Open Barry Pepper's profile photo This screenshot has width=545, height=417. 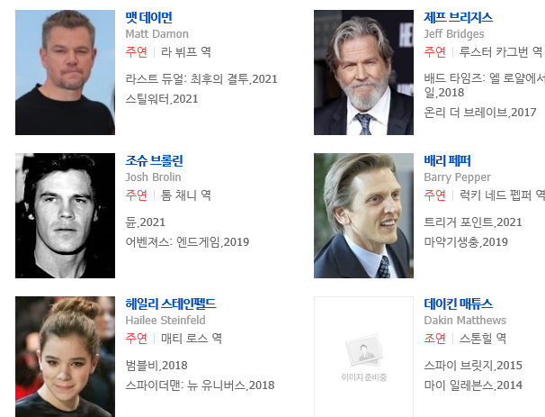coord(363,215)
